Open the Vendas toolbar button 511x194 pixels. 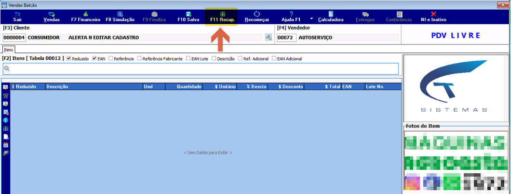point(52,17)
